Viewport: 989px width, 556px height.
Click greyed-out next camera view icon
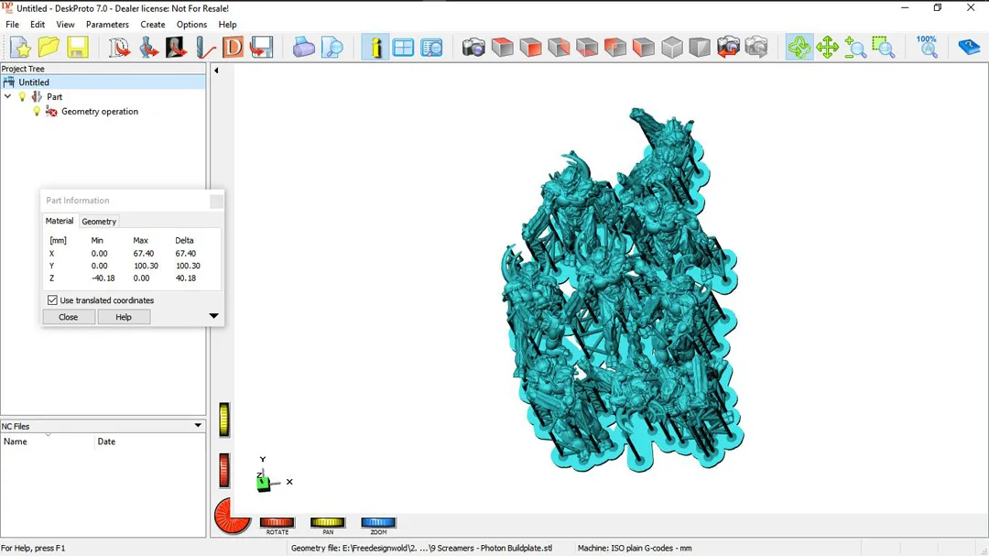click(x=756, y=48)
